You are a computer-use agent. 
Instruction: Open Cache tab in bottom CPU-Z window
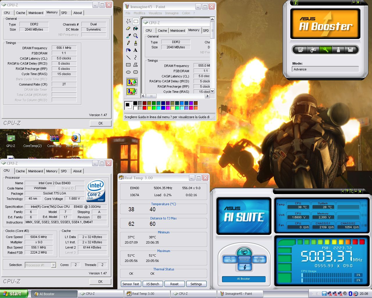20,171
